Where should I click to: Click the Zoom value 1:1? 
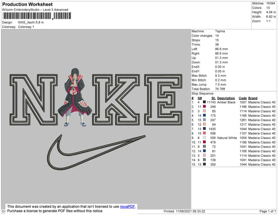tap(268, 21)
